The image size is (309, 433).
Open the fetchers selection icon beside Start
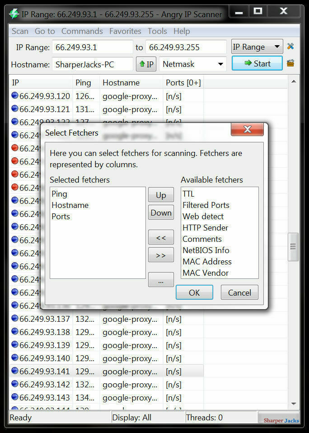point(290,63)
